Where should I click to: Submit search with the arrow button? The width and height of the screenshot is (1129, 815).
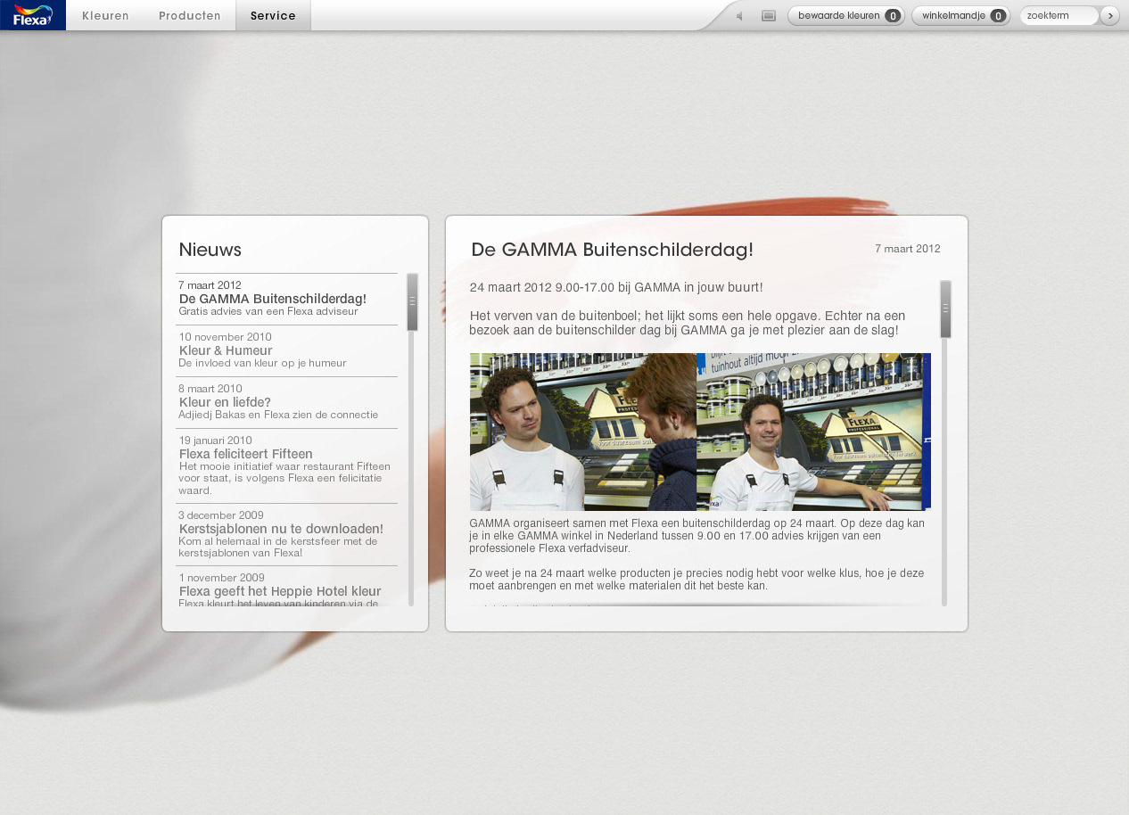click(1109, 15)
